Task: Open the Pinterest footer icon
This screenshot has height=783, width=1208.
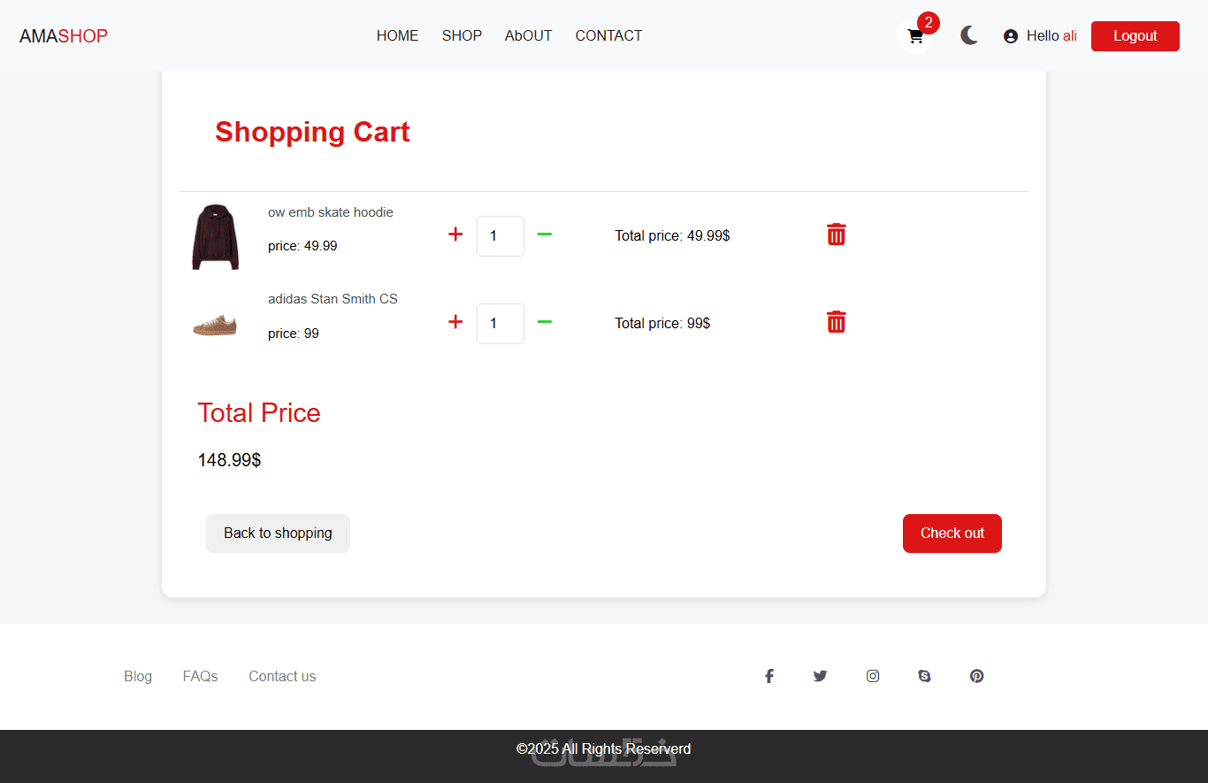Action: point(976,676)
